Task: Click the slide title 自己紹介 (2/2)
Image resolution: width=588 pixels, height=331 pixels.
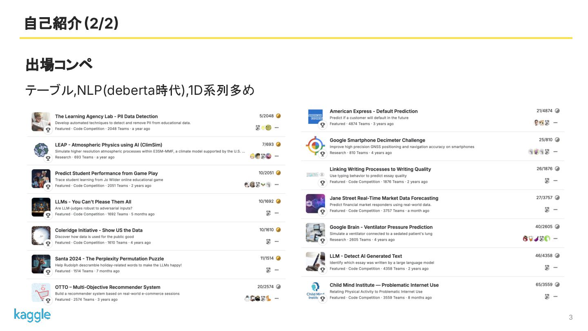Action: pyautogui.click(x=71, y=23)
